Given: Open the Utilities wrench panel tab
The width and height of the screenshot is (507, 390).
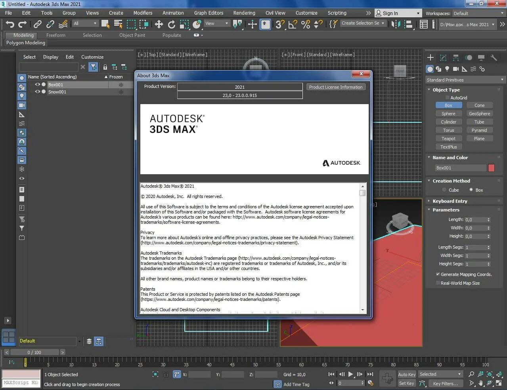Looking at the screenshot, I should click(494, 58).
